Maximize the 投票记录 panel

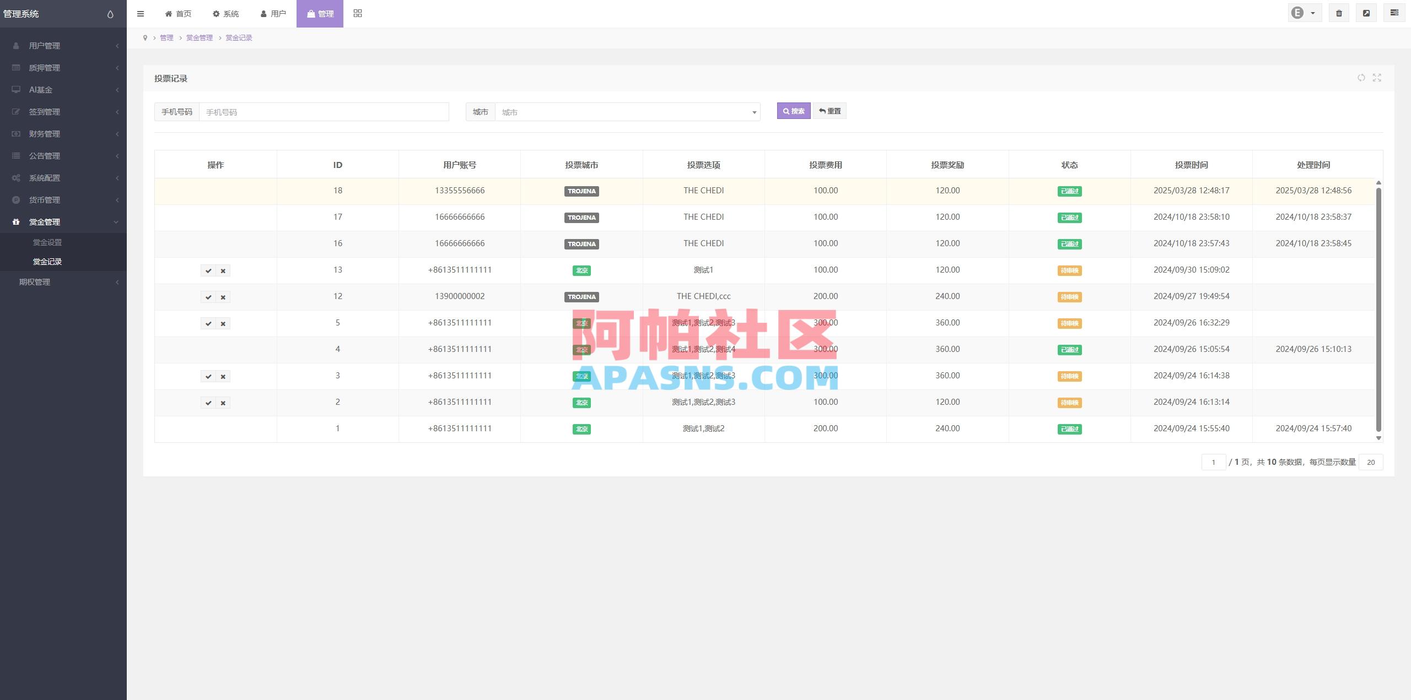(1377, 78)
